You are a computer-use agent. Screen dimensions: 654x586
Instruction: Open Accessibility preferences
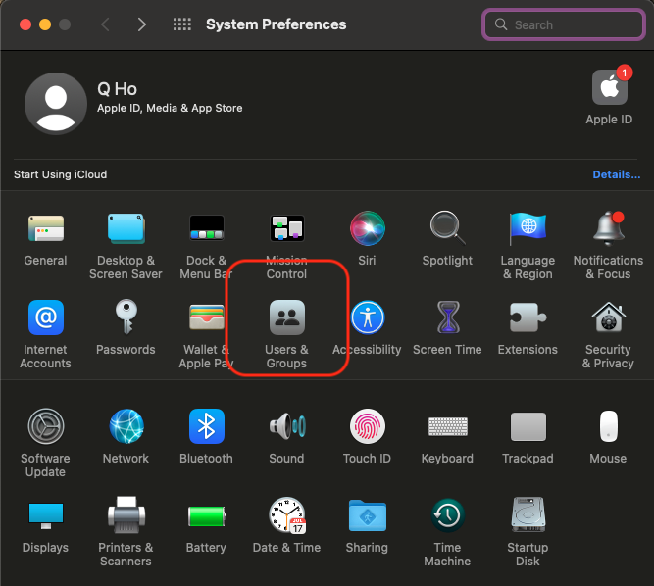367,317
